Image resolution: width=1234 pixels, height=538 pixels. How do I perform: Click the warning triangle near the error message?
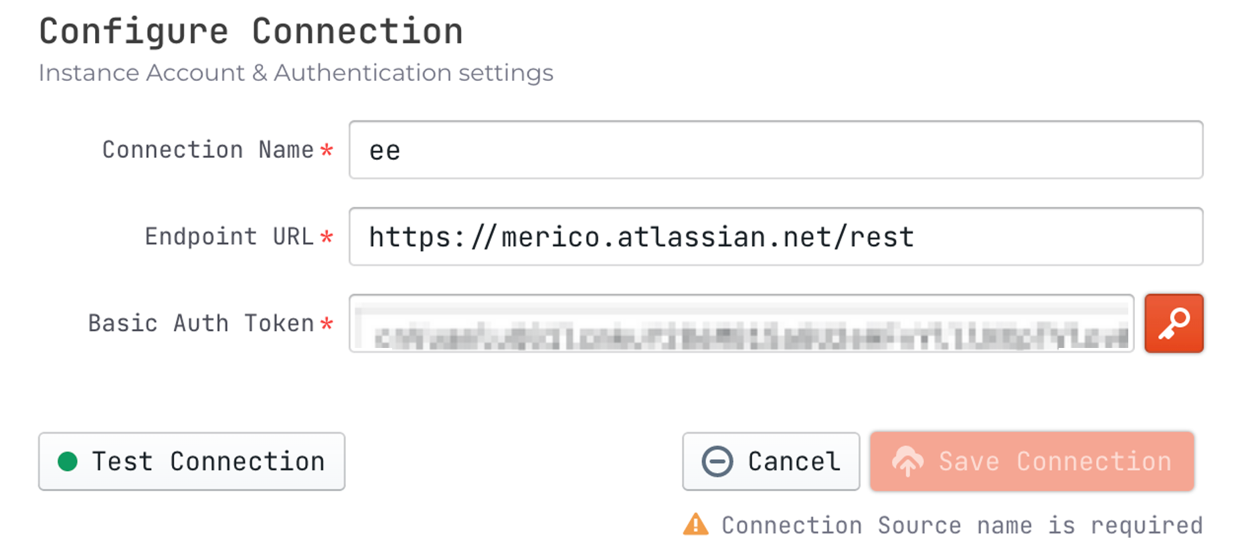696,525
